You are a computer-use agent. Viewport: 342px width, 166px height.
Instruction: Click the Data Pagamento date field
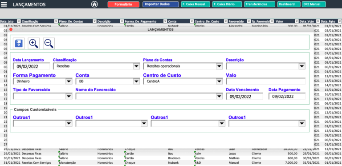click(287, 96)
